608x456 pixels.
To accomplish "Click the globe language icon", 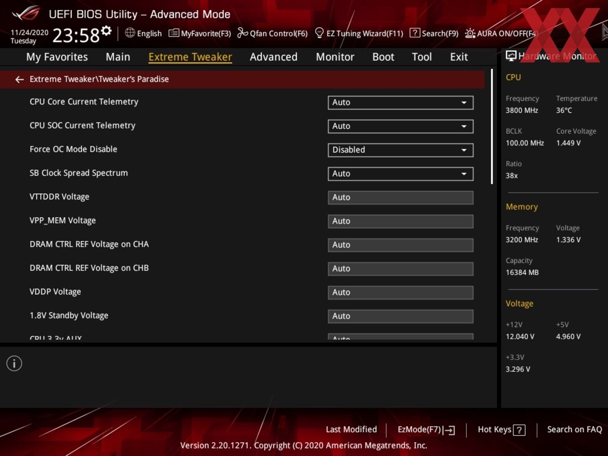I will [x=130, y=33].
